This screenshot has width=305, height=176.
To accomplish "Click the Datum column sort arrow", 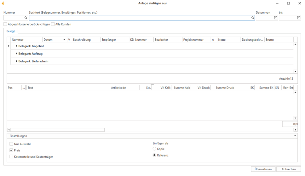I will [x=64, y=40].
